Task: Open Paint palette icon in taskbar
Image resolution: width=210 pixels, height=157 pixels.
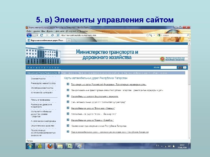Action: (x=80, y=146)
